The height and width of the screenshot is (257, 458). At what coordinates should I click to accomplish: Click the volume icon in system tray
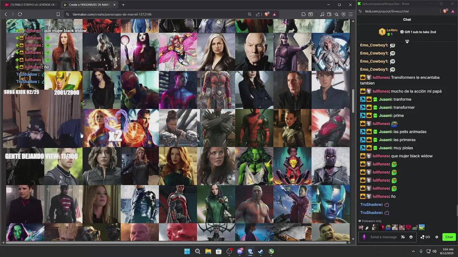tap(434, 251)
